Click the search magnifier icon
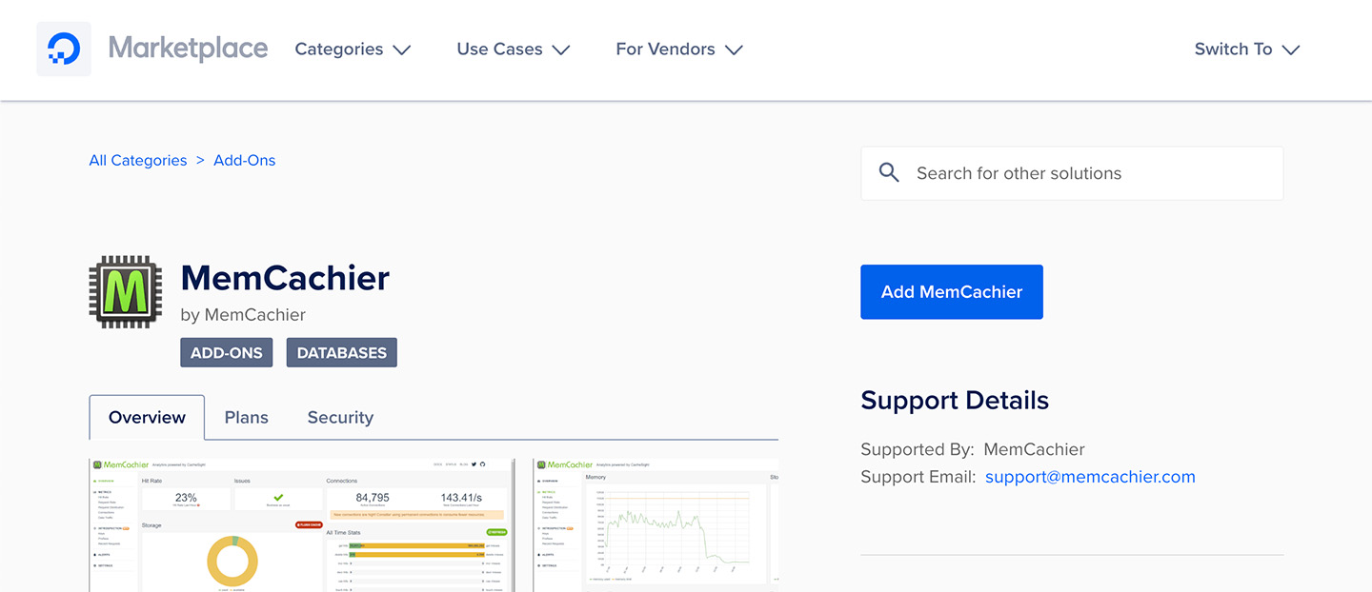The width and height of the screenshot is (1372, 592). pyautogui.click(x=889, y=172)
